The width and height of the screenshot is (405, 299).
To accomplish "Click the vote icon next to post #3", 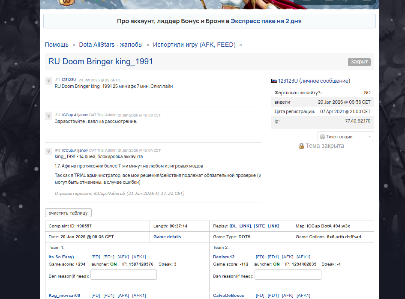I will click(48, 151).
